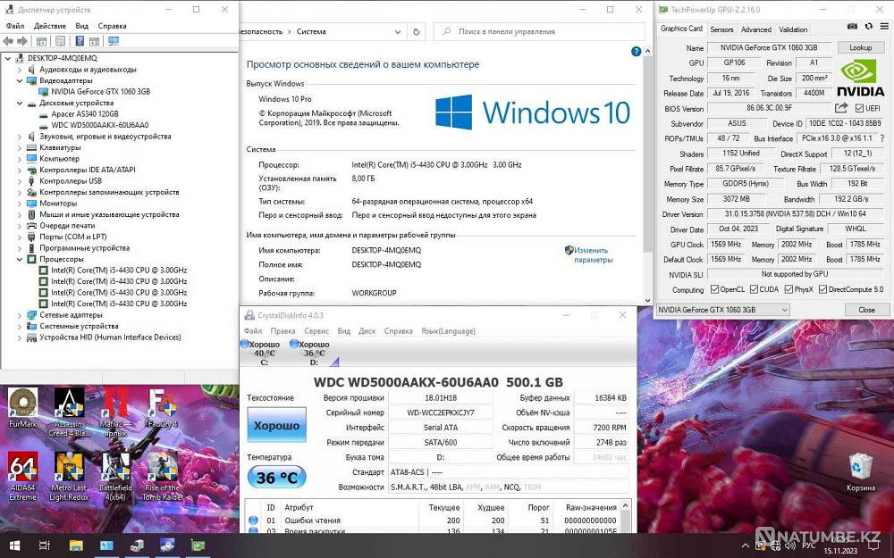Collapse the Видеоадаптеры tree node

point(20,80)
